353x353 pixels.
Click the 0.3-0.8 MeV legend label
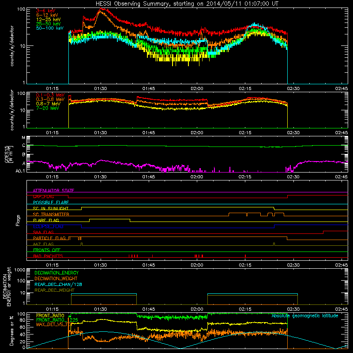[50, 99]
